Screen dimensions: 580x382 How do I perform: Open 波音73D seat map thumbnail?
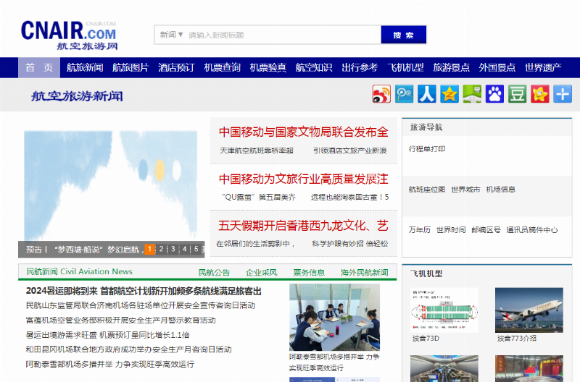pyautogui.click(x=444, y=310)
